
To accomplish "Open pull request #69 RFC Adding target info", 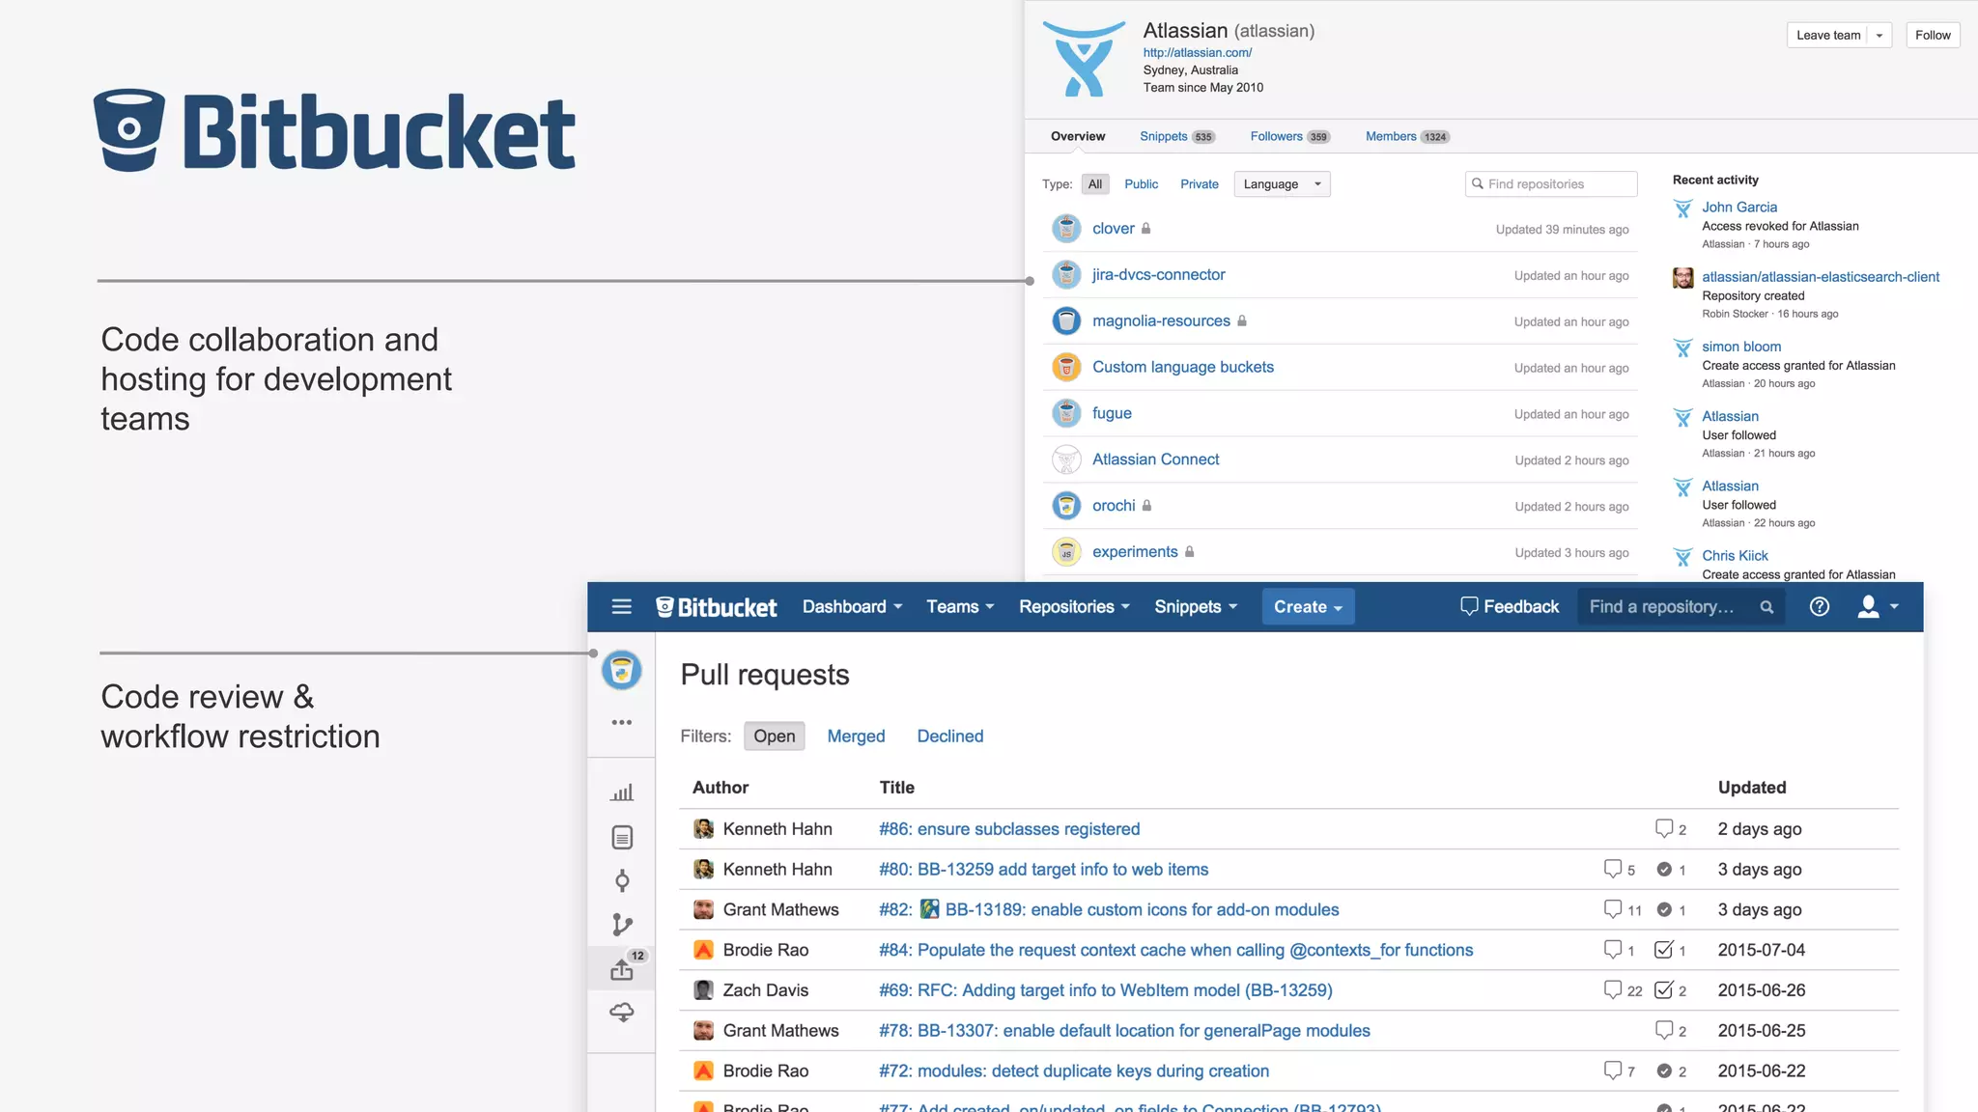I will (1106, 990).
